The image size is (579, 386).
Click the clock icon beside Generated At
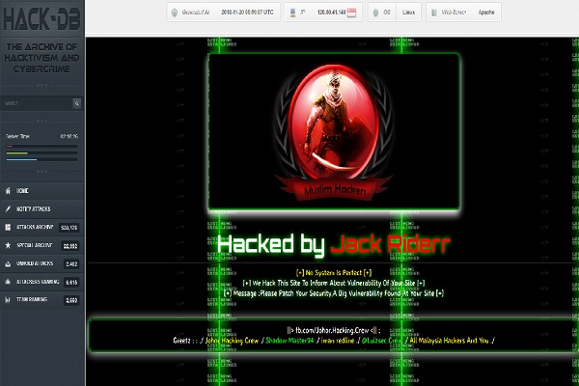point(174,14)
